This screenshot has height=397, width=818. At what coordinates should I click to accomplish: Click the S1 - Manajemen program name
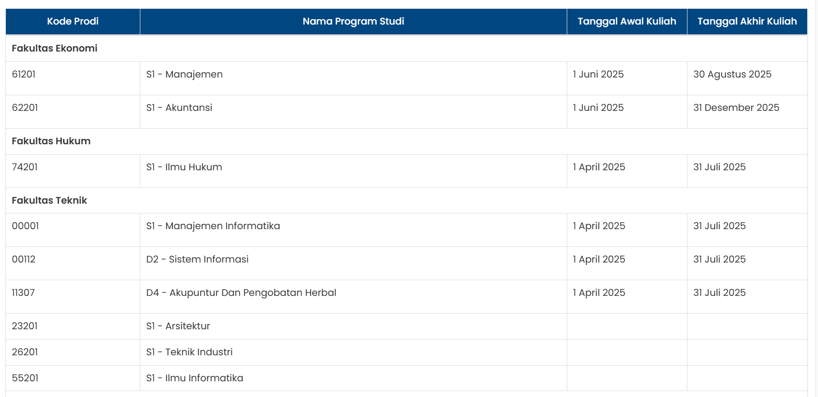185,74
